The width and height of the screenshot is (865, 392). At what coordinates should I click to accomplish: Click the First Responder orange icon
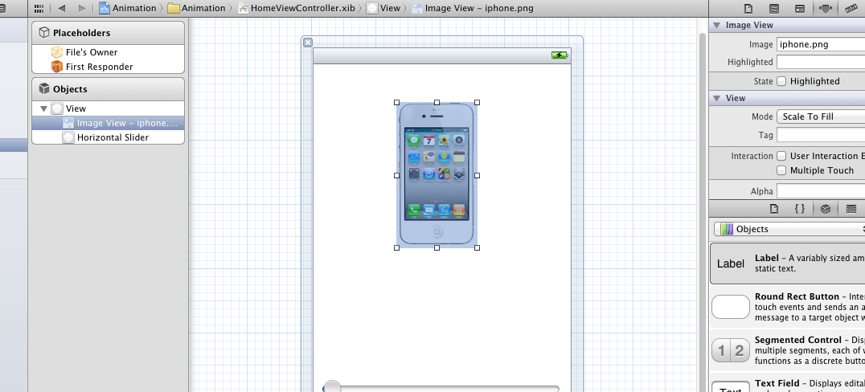tap(57, 67)
